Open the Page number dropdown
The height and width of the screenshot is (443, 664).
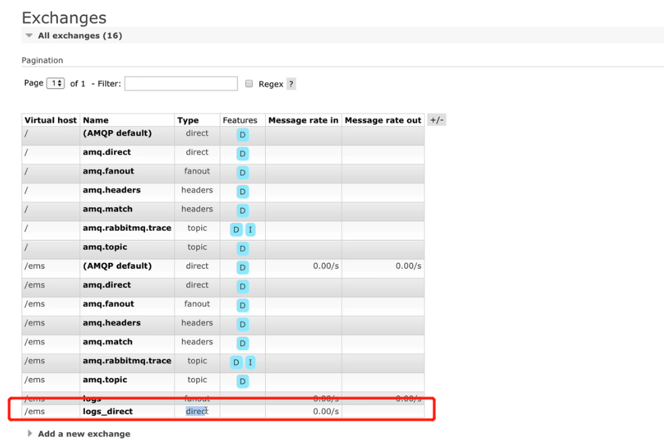click(x=55, y=84)
